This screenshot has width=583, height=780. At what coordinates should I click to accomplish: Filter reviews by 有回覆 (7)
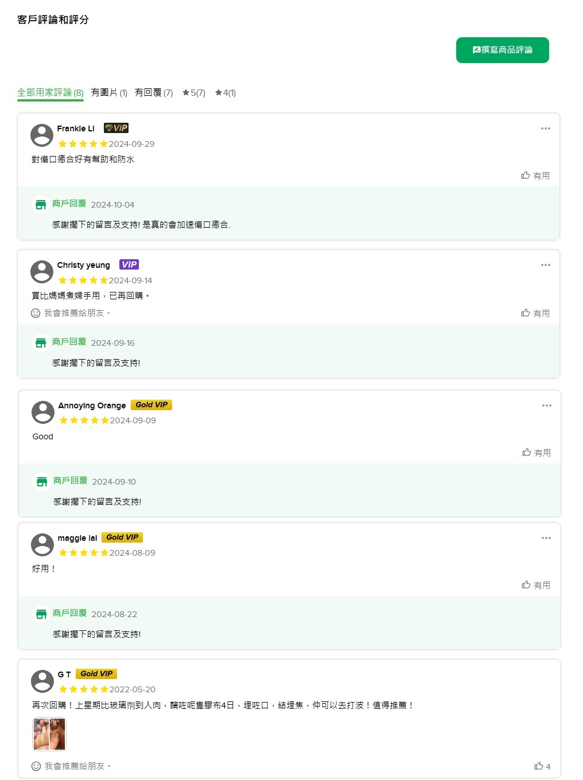click(x=154, y=92)
